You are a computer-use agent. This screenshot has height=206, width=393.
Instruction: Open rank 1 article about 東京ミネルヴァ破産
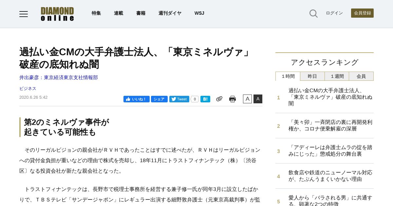(x=330, y=97)
